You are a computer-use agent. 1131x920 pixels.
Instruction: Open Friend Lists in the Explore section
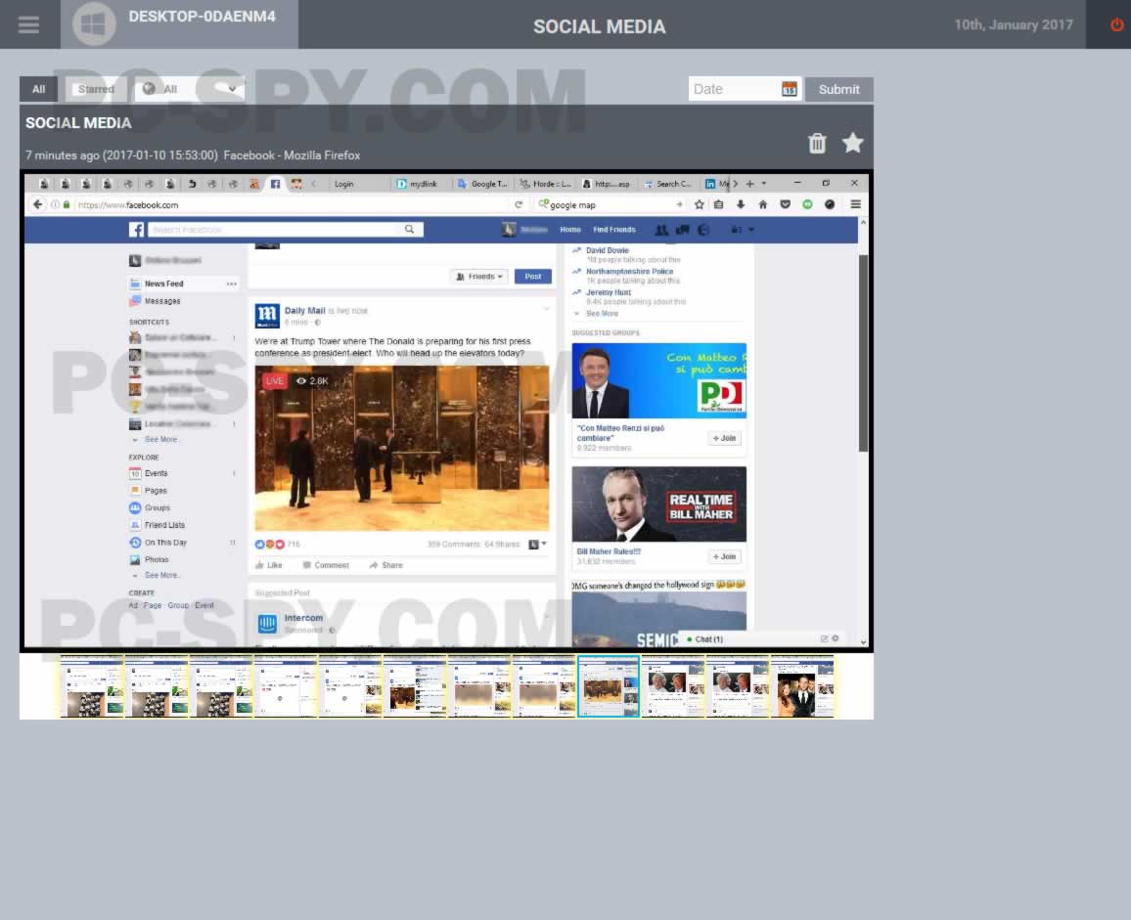164,526
